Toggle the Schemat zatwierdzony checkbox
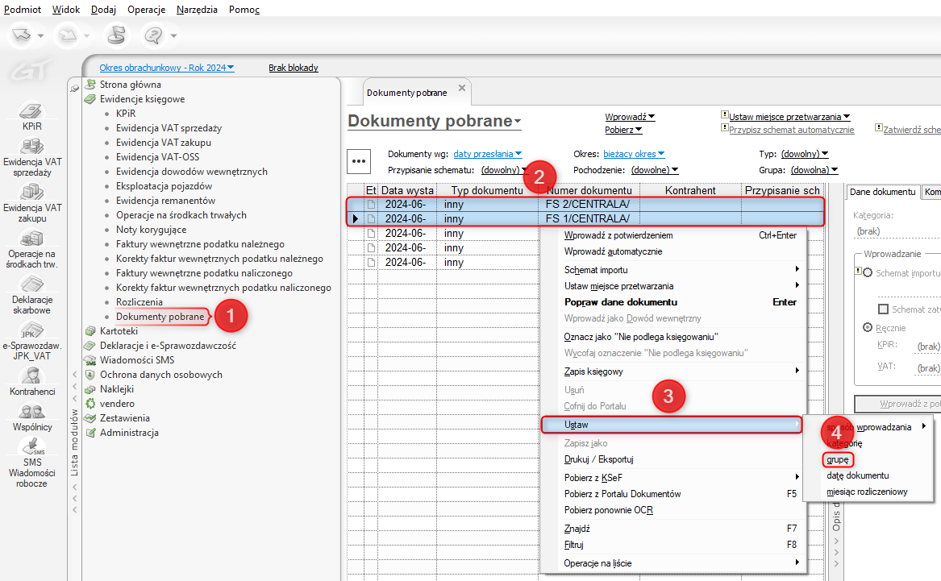Image resolution: width=941 pixels, height=581 pixels. point(883,309)
